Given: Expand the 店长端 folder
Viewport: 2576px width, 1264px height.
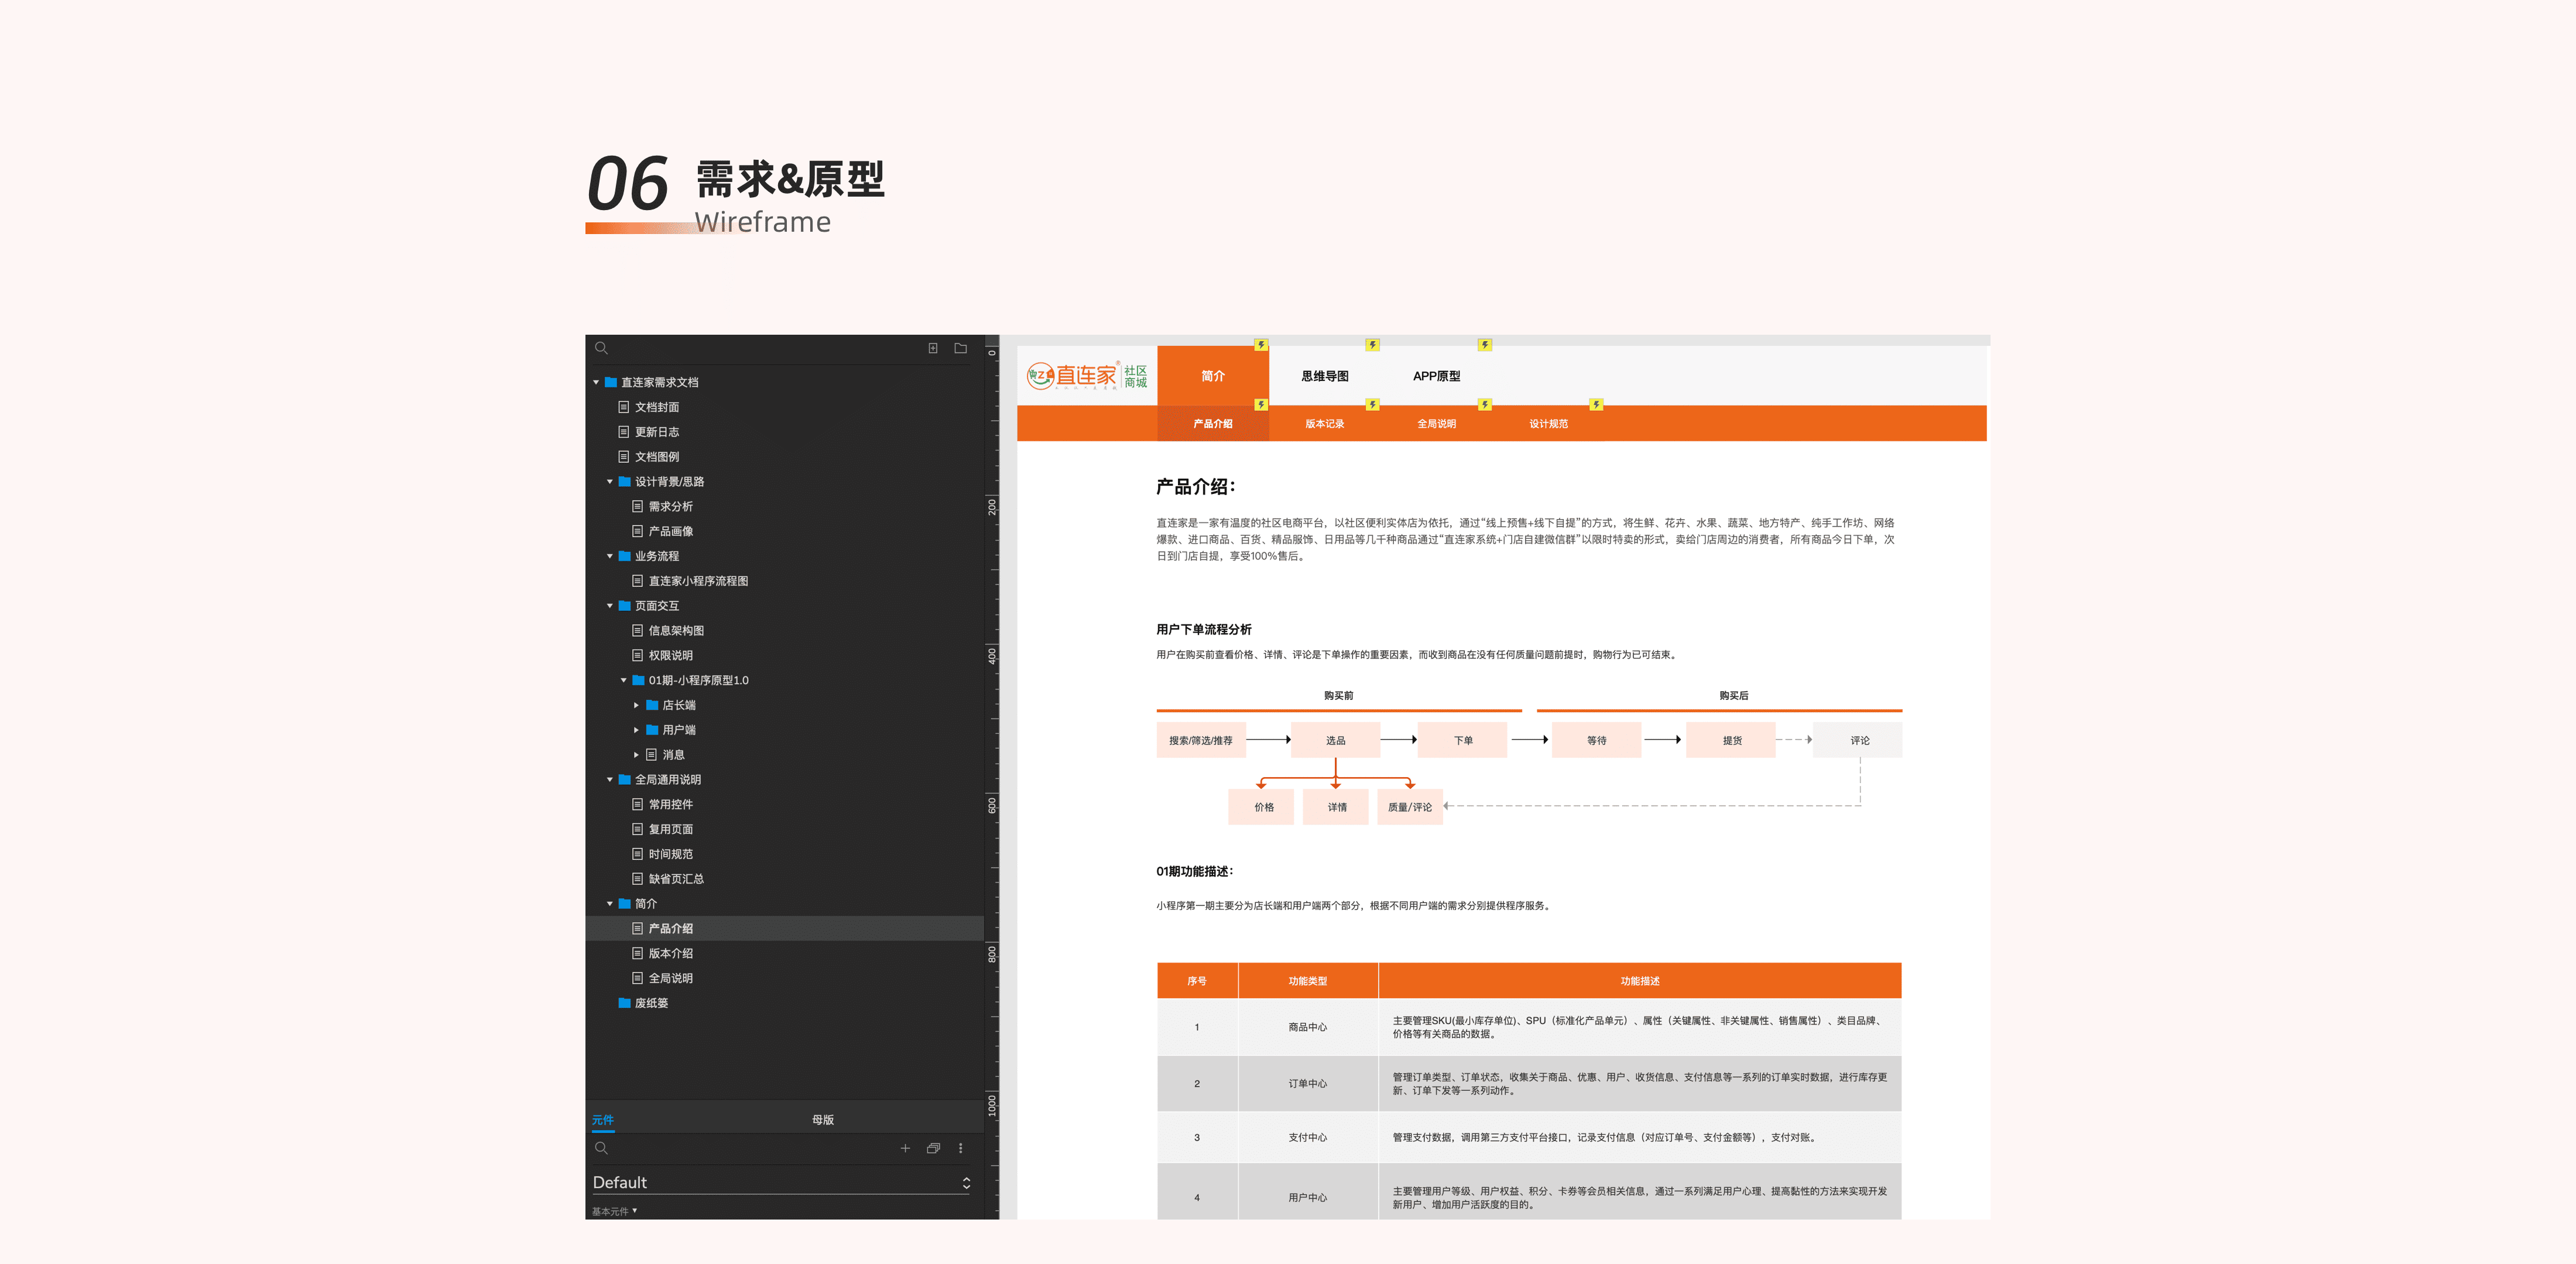Looking at the screenshot, I should (x=636, y=706).
